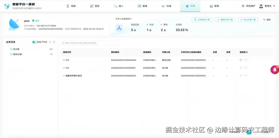
Task: Click the 管理员 avatar picture
Action: click(x=261, y=6)
